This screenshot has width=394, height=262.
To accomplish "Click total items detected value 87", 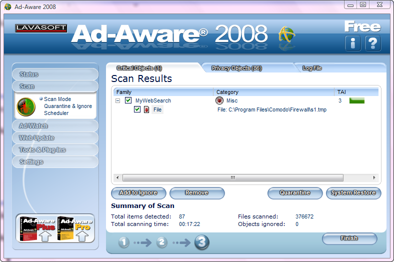I will pyautogui.click(x=182, y=216).
